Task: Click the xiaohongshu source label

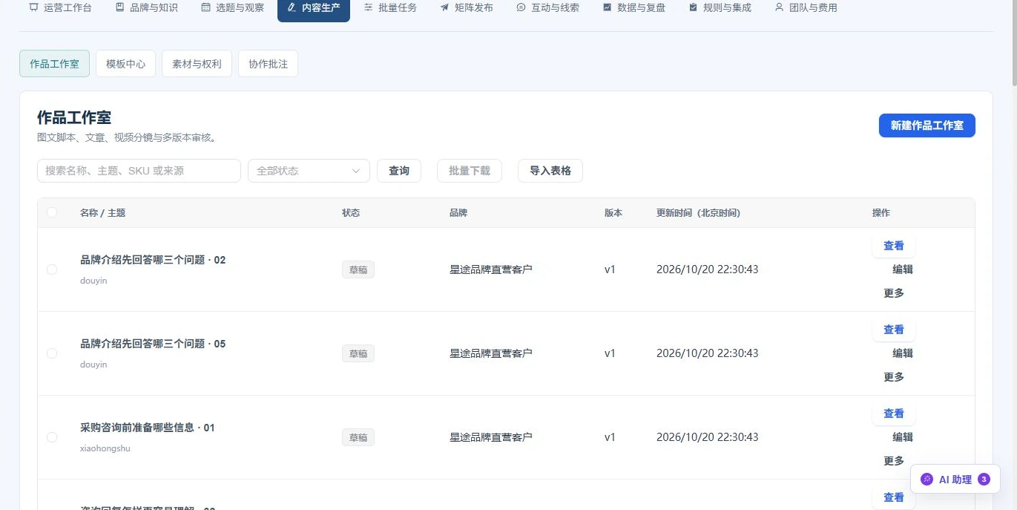Action: (x=105, y=448)
